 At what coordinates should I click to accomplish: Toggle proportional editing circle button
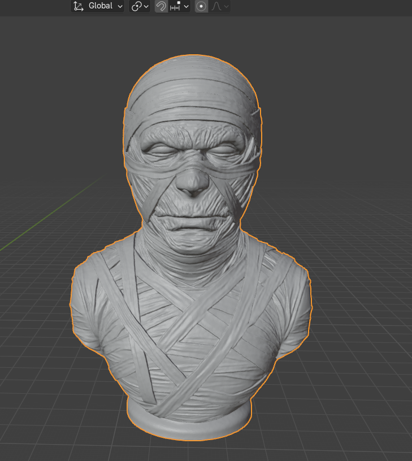point(201,6)
